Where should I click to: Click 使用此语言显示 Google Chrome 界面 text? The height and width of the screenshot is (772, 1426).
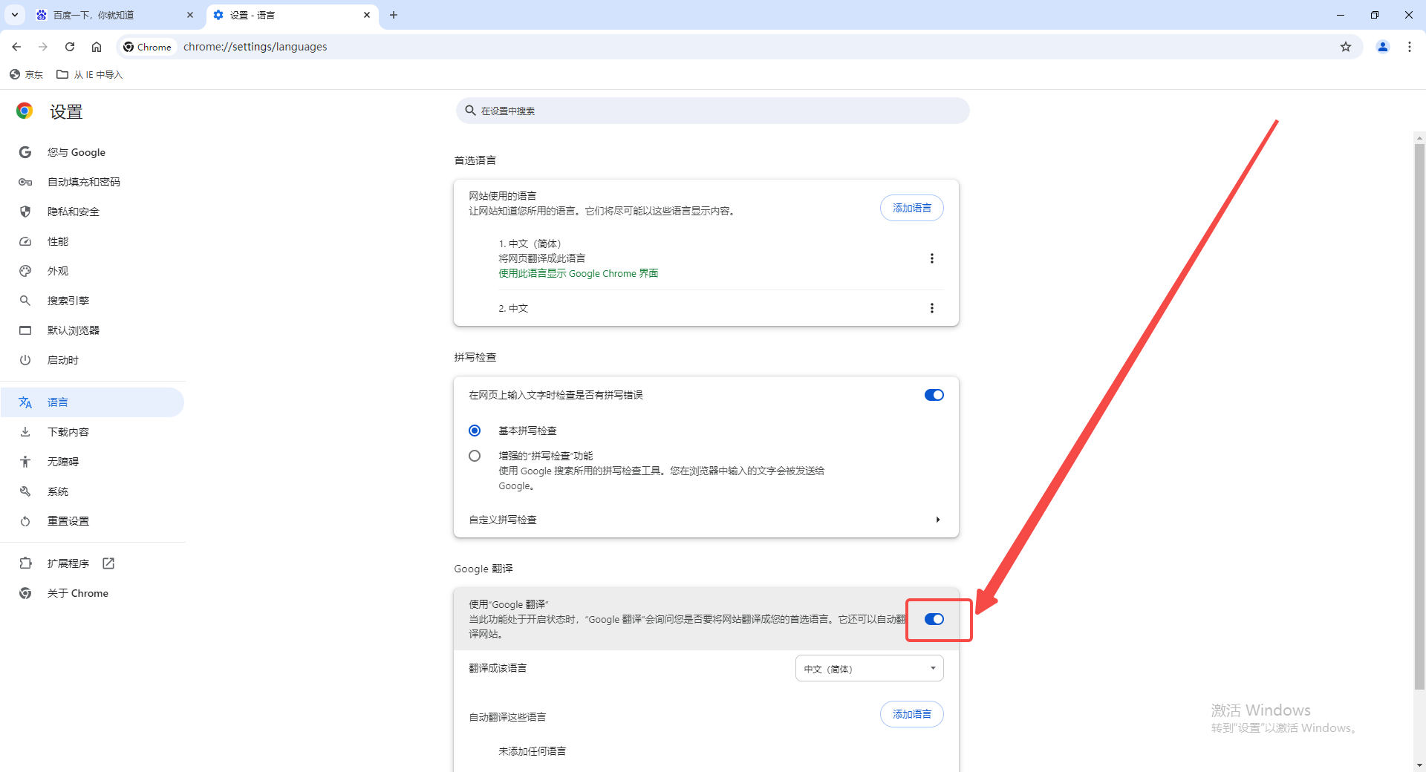pos(578,273)
